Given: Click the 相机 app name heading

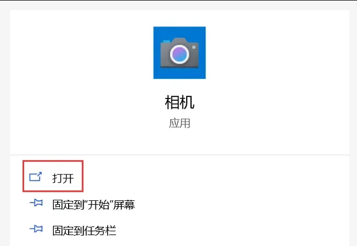Looking at the screenshot, I should pyautogui.click(x=180, y=102).
